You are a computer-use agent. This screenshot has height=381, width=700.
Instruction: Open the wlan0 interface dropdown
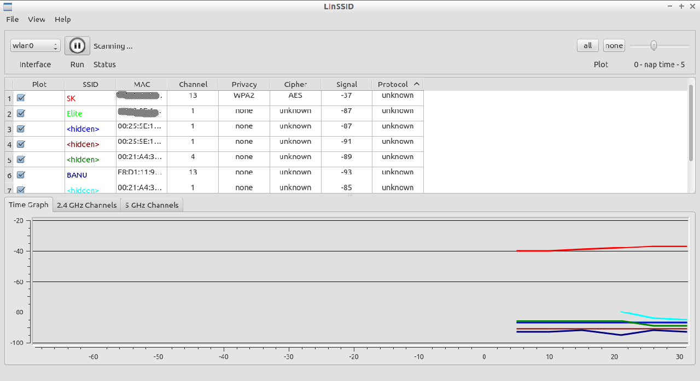tap(35, 46)
